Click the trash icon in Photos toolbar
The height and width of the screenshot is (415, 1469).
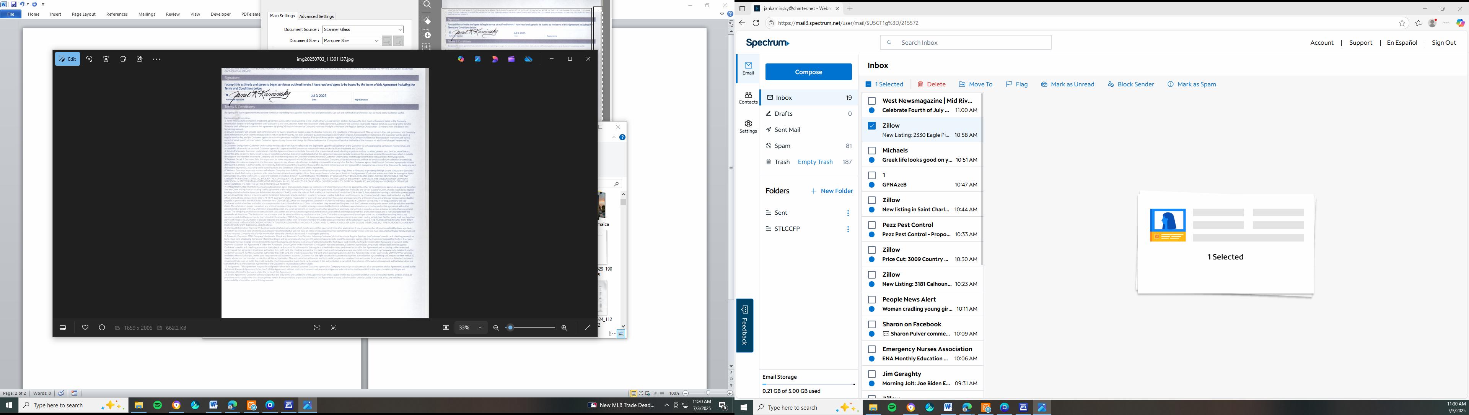(x=106, y=59)
